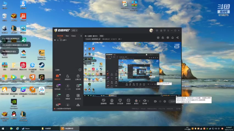The image size is (234, 131).
Task: Click the notification bell icon
Action: pyautogui.click(x=173, y=38)
